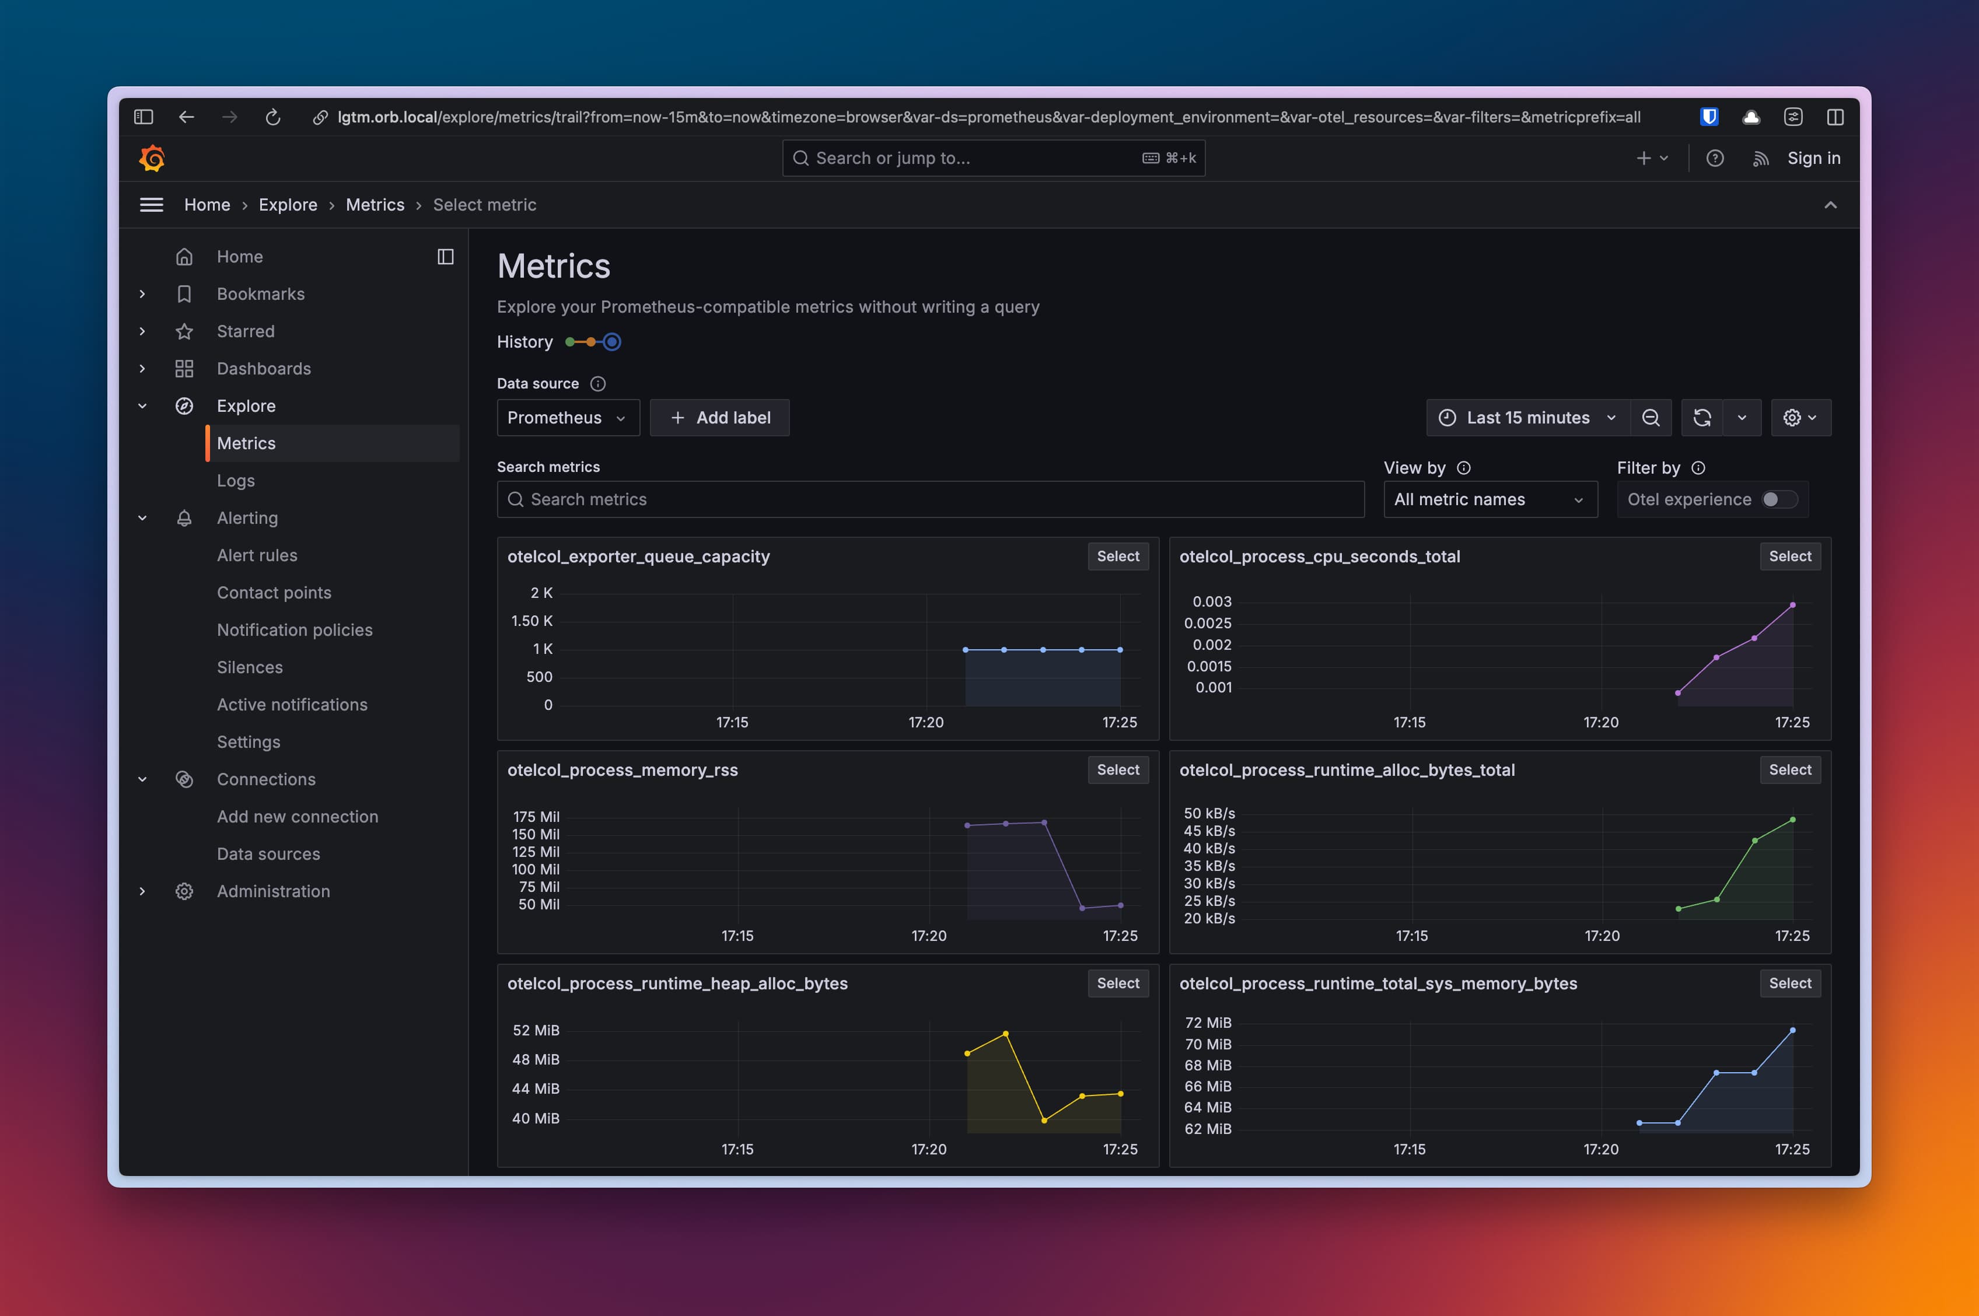Expand the Administration section chevron

[x=143, y=891]
